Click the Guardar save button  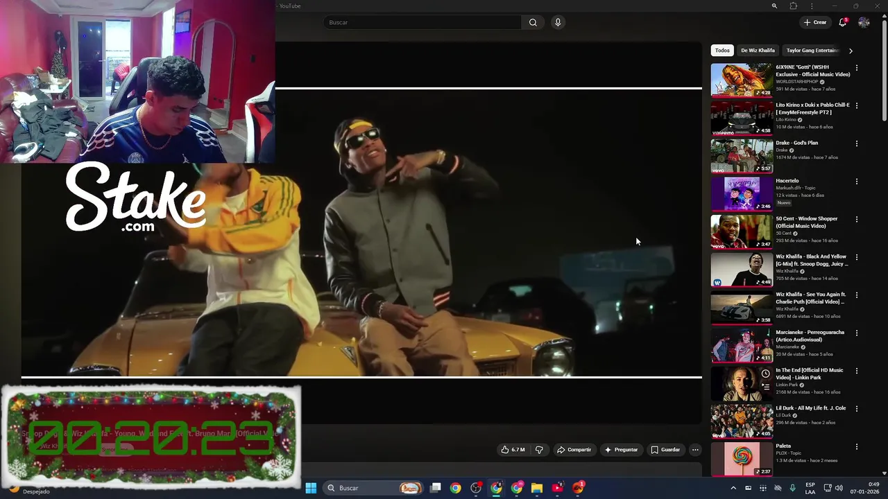coord(665,450)
